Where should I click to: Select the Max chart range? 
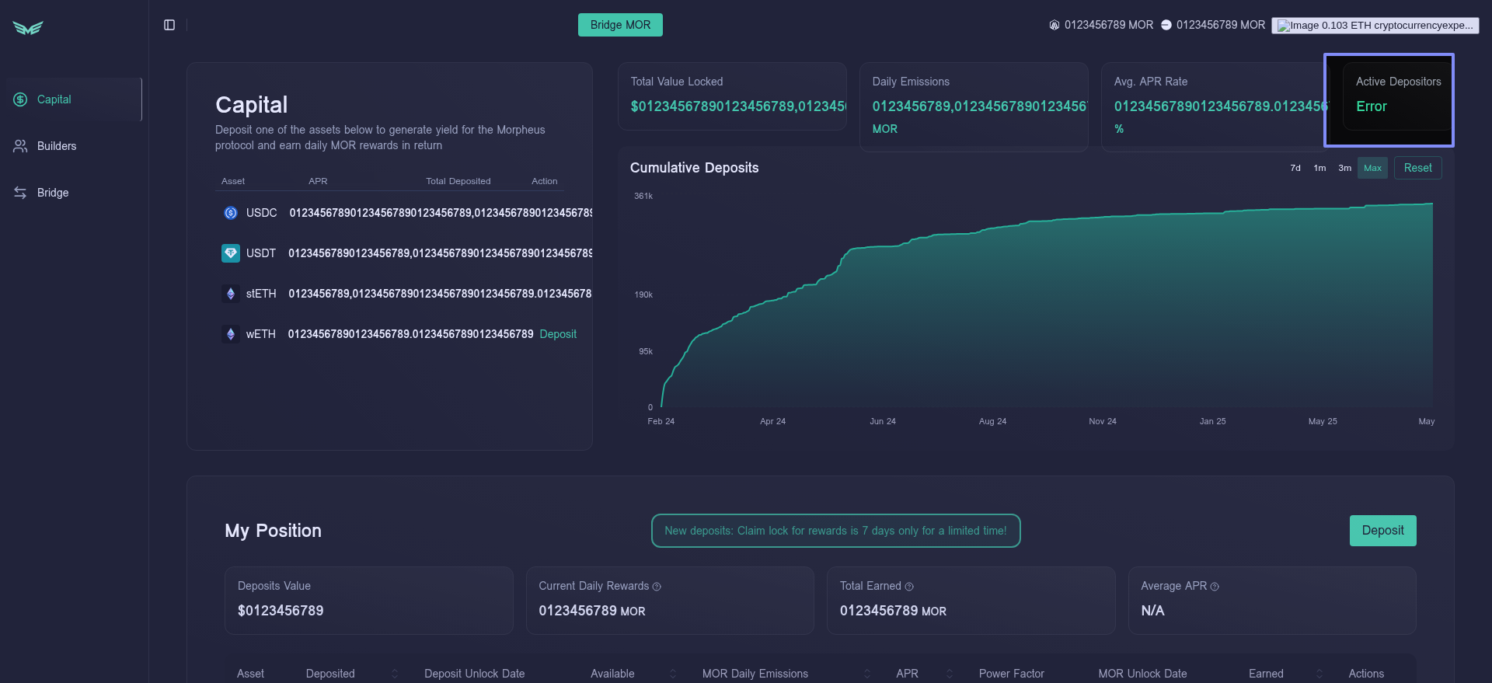pos(1372,168)
